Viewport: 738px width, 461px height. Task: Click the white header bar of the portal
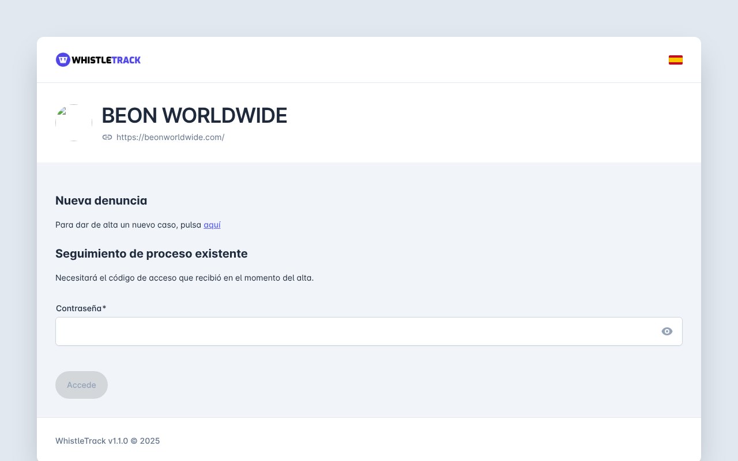369,59
